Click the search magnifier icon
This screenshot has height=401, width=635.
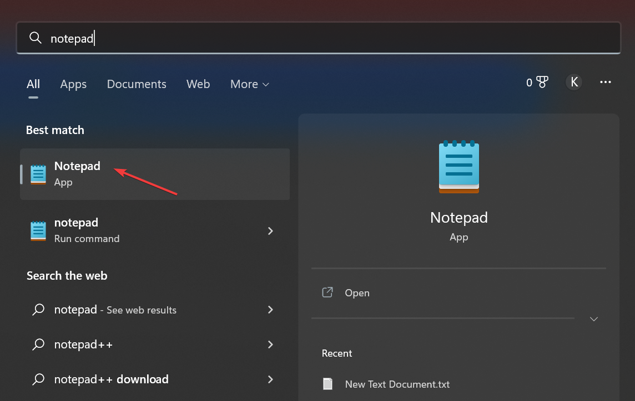pyautogui.click(x=35, y=38)
